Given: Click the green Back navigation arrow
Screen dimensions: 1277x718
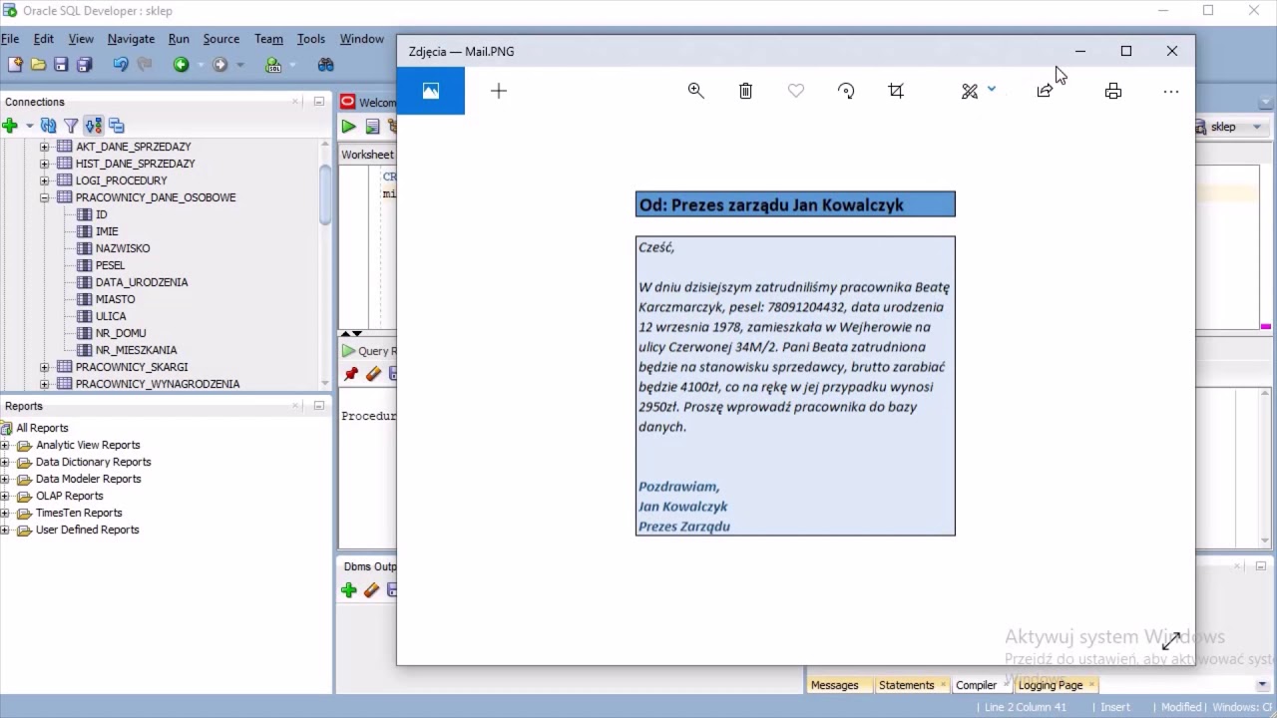Looking at the screenshot, I should tap(181, 65).
